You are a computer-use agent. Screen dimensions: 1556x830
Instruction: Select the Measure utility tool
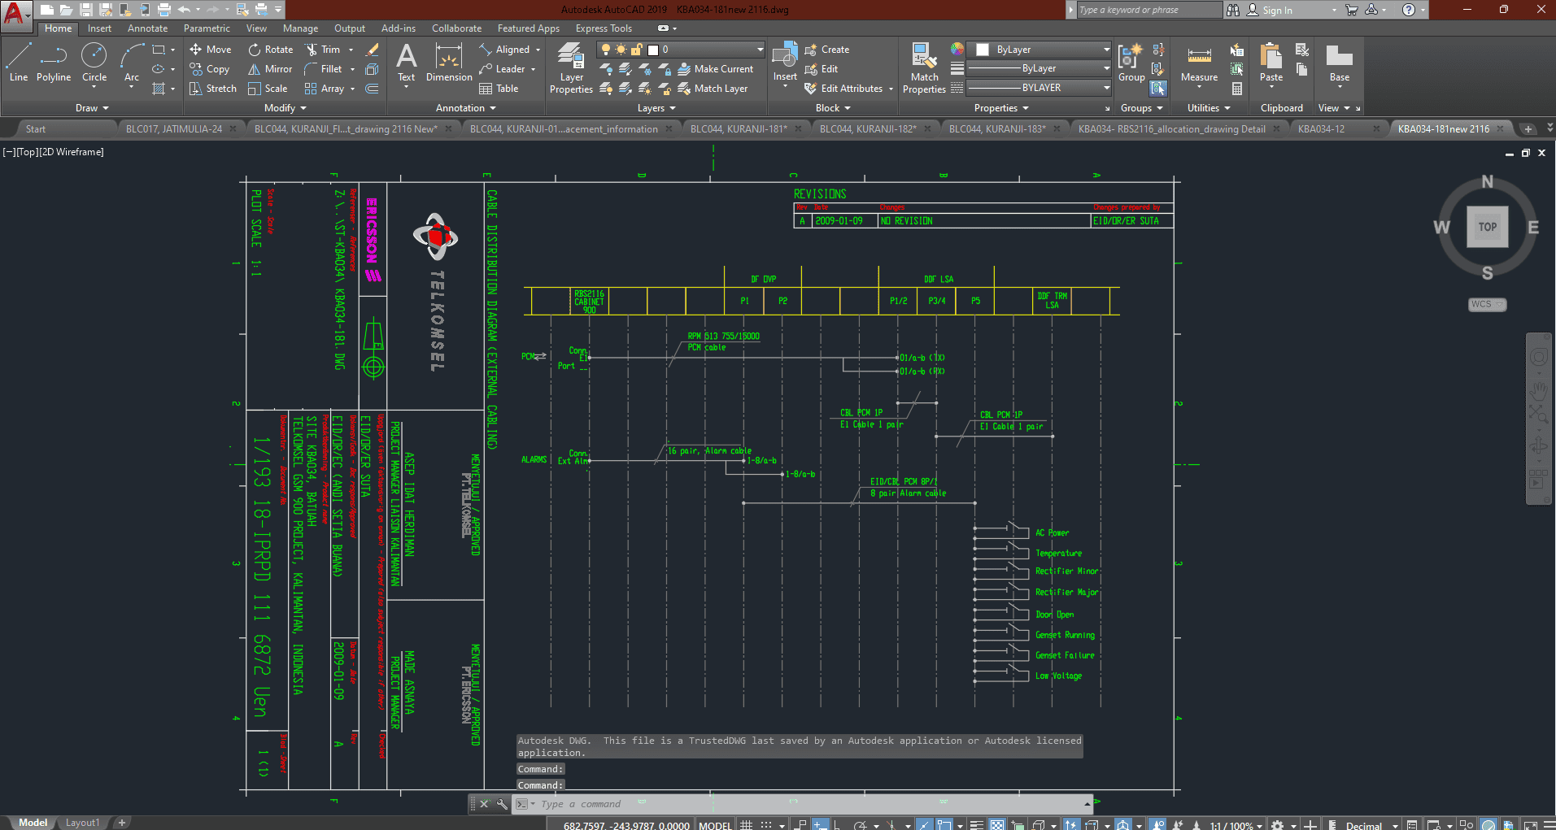pos(1199,63)
